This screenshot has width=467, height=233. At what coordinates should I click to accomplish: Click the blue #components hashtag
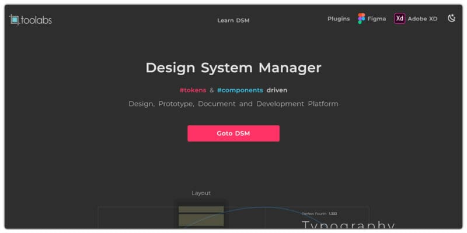tap(240, 90)
